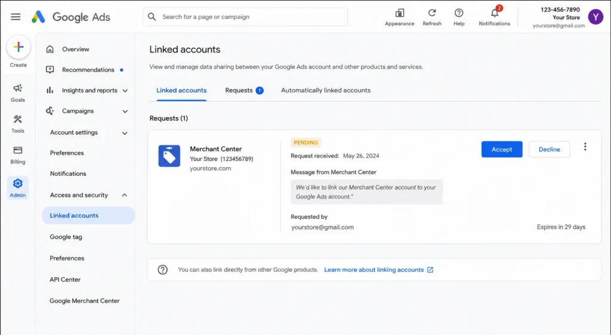The height and width of the screenshot is (335, 611).
Task: Click the external link icon after Learn more
Action: (430, 269)
